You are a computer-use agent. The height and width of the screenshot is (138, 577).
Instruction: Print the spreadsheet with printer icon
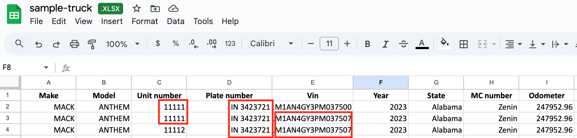click(x=74, y=44)
